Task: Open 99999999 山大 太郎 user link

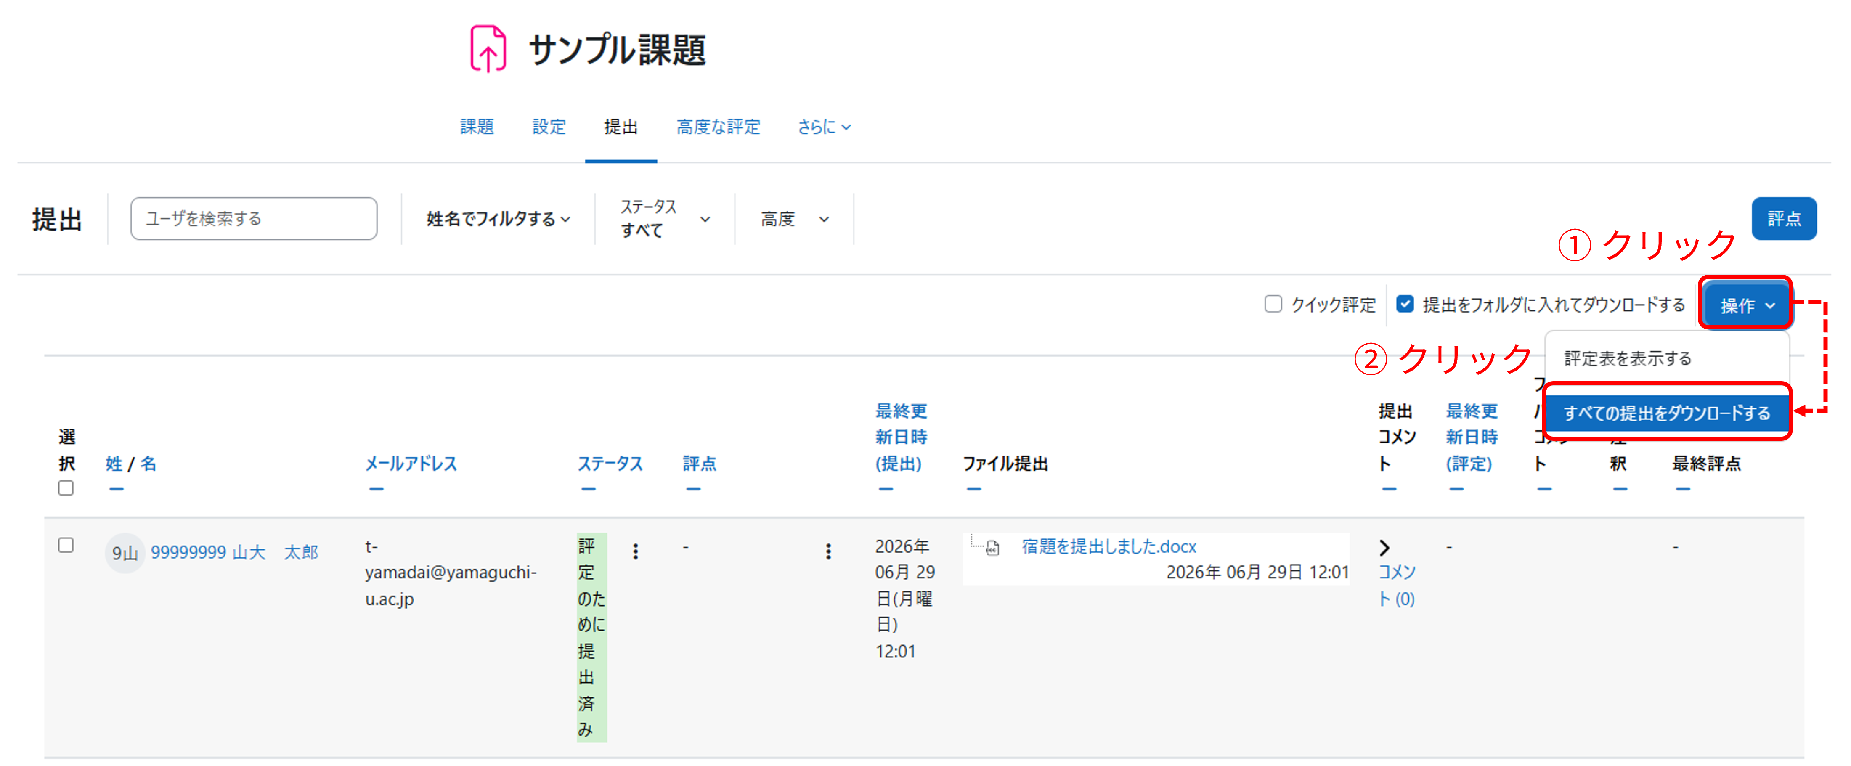Action: coord(234,553)
